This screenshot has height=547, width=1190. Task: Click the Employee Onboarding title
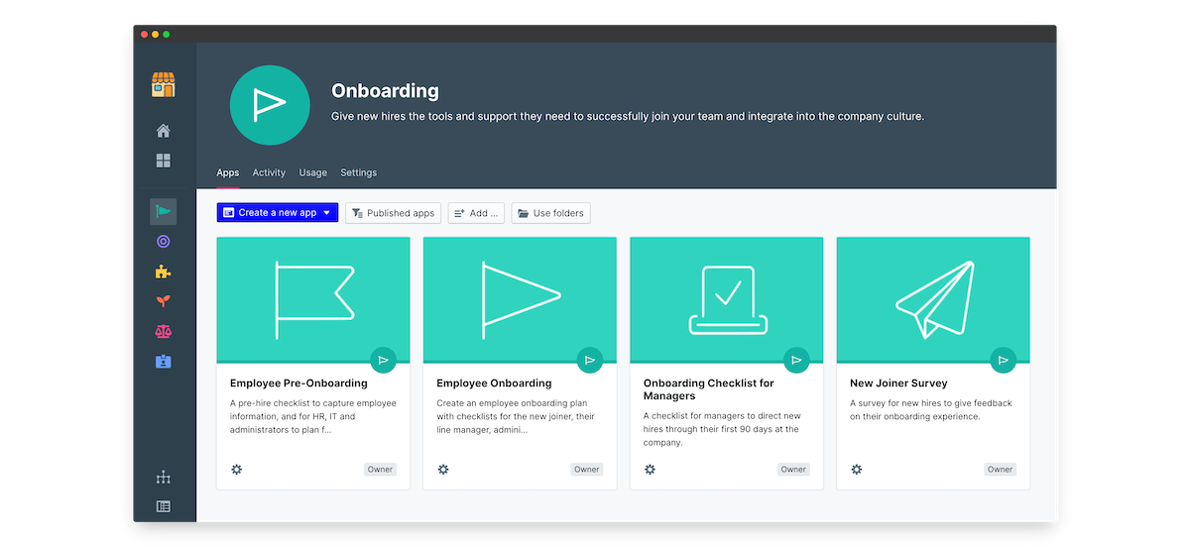click(x=494, y=383)
